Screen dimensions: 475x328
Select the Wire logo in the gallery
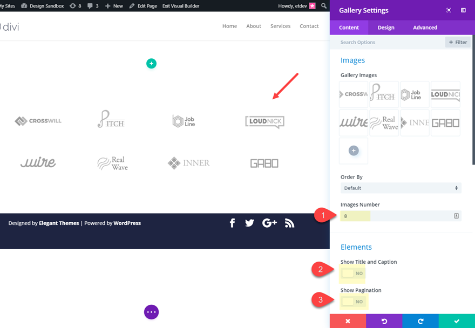pyautogui.click(x=38, y=162)
